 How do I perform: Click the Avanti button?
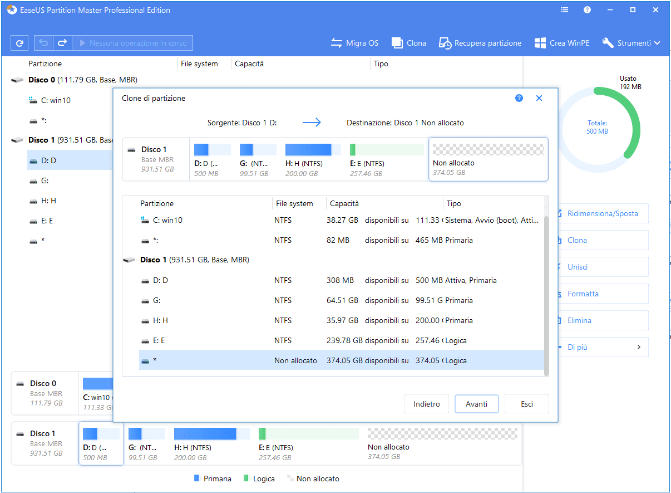476,404
